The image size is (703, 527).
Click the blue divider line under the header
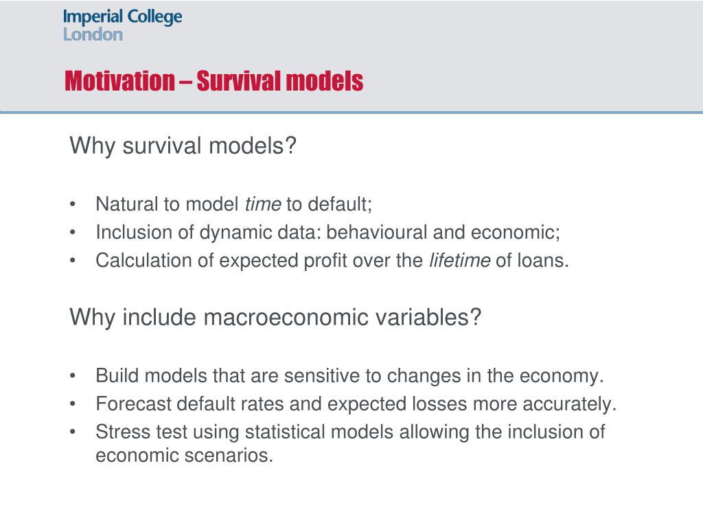pyautogui.click(x=351, y=112)
